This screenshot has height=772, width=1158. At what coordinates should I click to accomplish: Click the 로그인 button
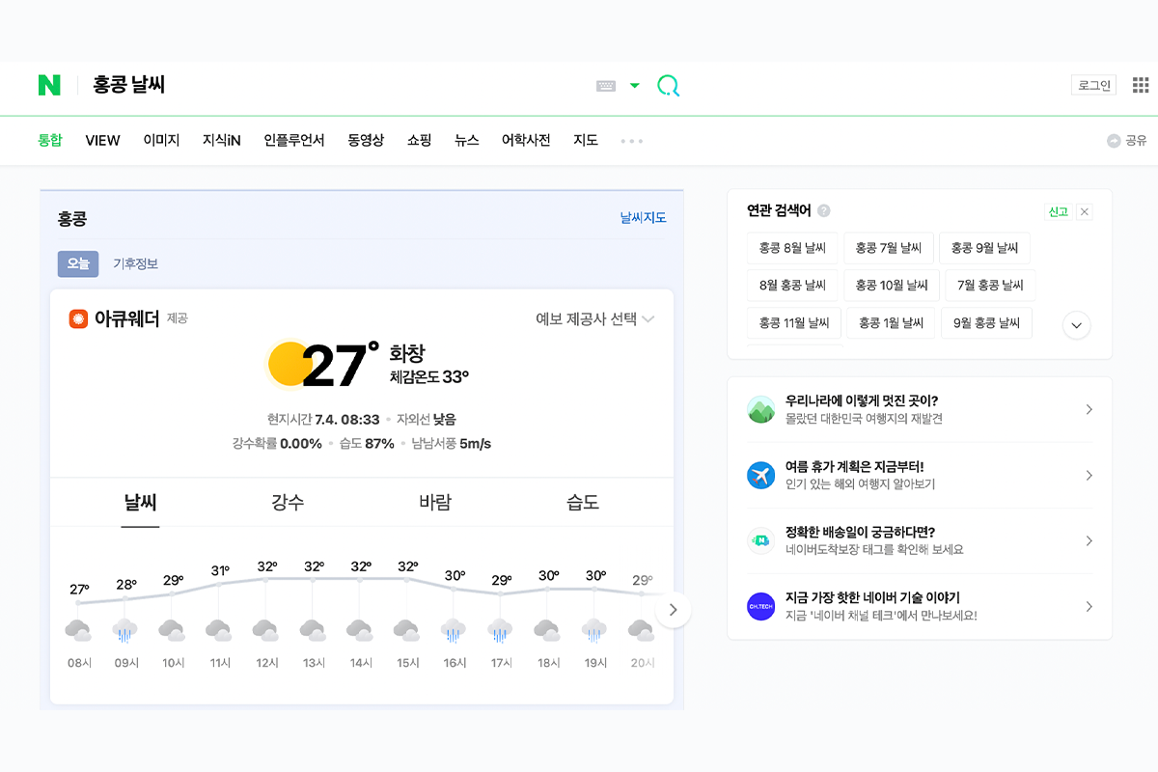[x=1093, y=84]
